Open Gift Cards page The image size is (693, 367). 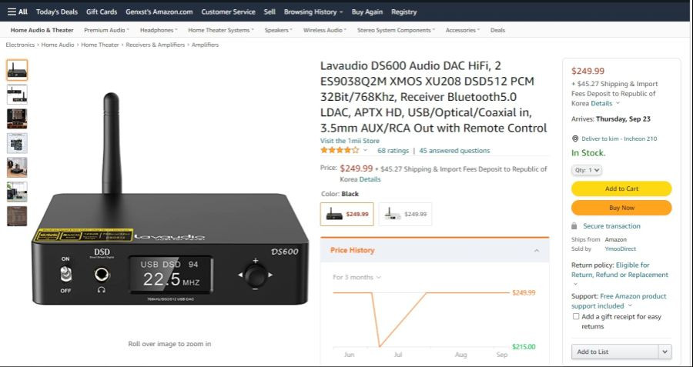102,12
